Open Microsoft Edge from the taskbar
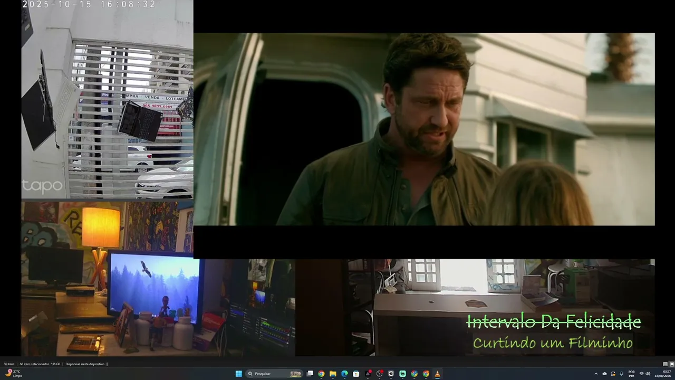 click(x=344, y=374)
